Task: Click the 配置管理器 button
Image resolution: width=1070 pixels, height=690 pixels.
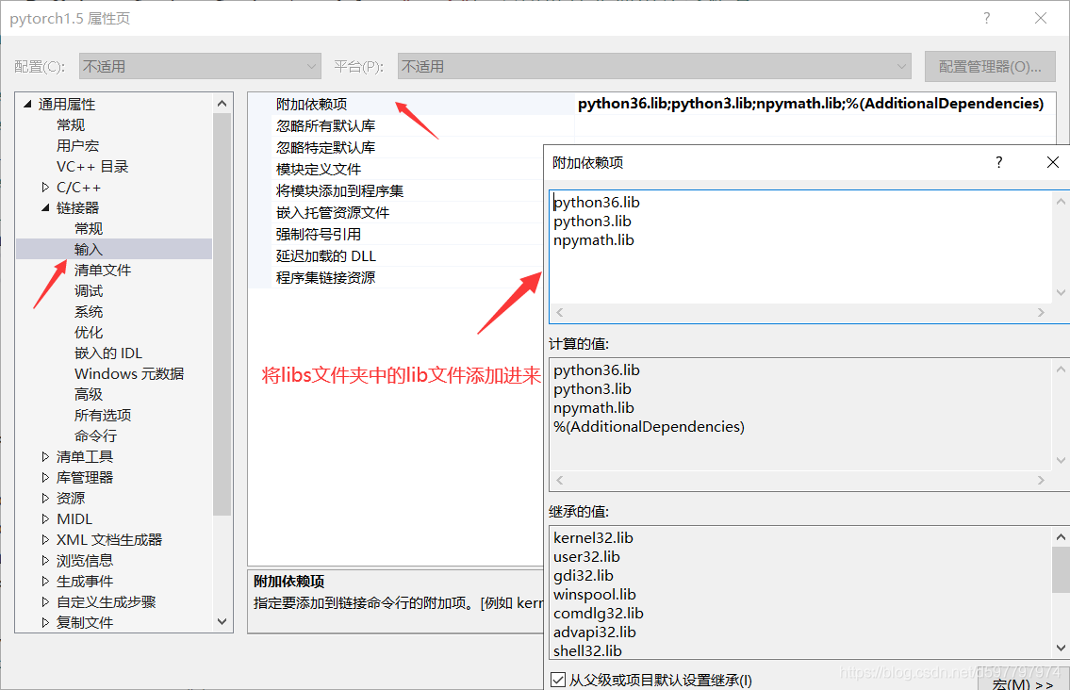Action: point(990,66)
